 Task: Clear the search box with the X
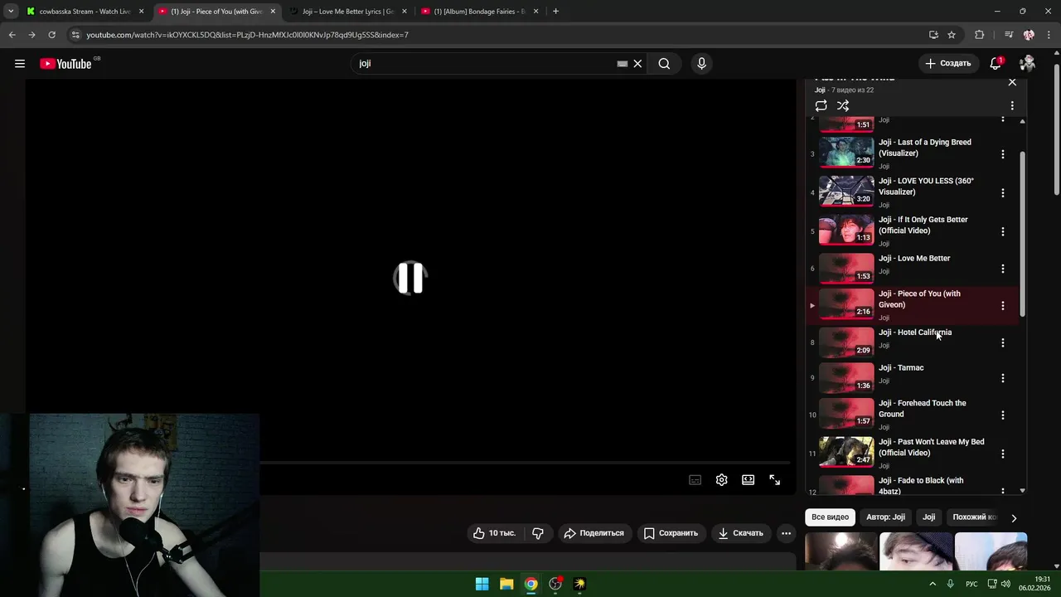pyautogui.click(x=637, y=64)
